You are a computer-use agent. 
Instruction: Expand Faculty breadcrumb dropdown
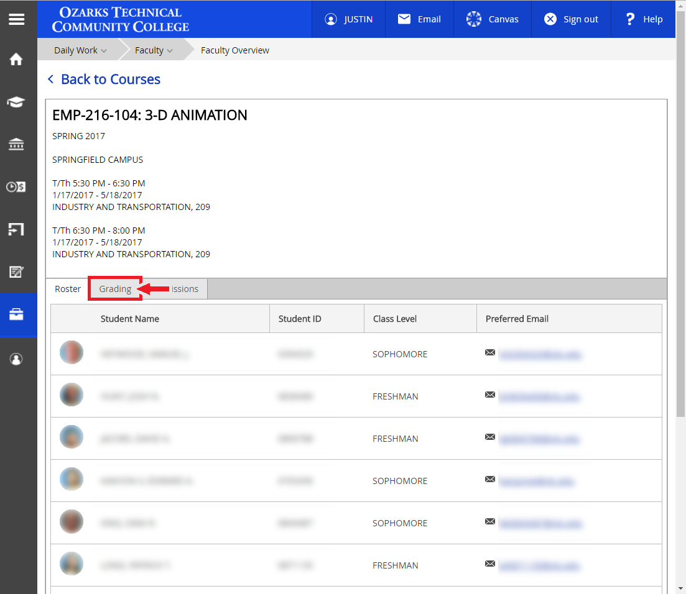[154, 50]
